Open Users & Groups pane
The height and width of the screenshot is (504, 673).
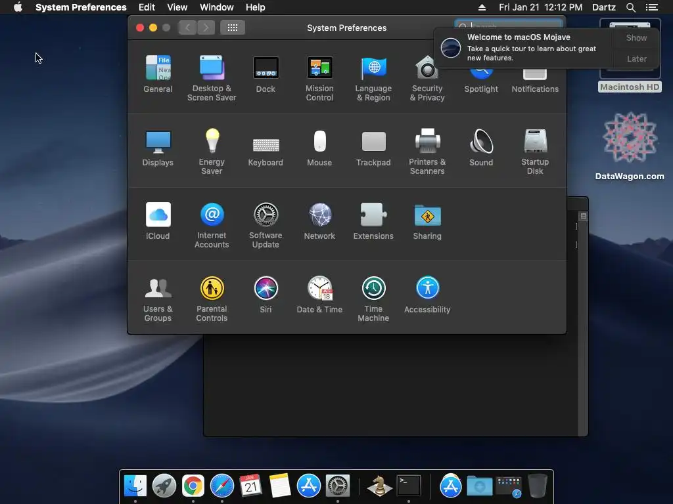[x=158, y=299]
